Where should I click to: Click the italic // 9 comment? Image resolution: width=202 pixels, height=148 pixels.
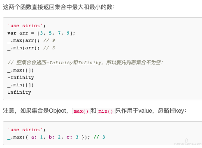49,40
